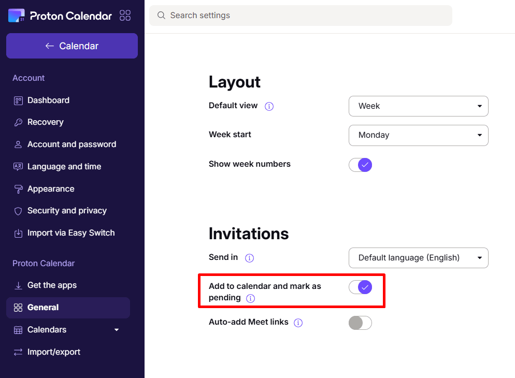
Task: Click info icon after 'mark as pending'
Action: (x=250, y=298)
